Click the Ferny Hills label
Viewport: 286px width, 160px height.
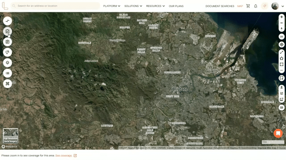tap(141, 51)
